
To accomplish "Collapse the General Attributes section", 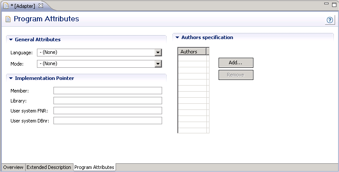I will coord(11,40).
